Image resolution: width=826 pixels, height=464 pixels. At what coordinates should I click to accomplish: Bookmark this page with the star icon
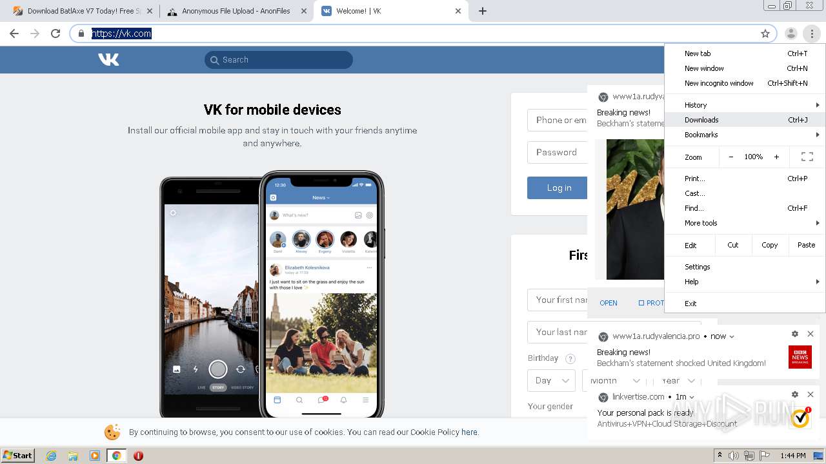point(765,34)
